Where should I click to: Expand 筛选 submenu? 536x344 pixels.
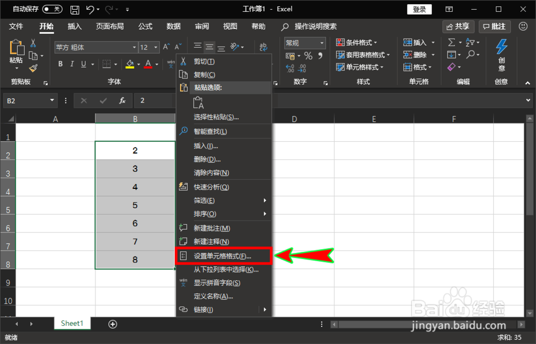(x=224, y=201)
